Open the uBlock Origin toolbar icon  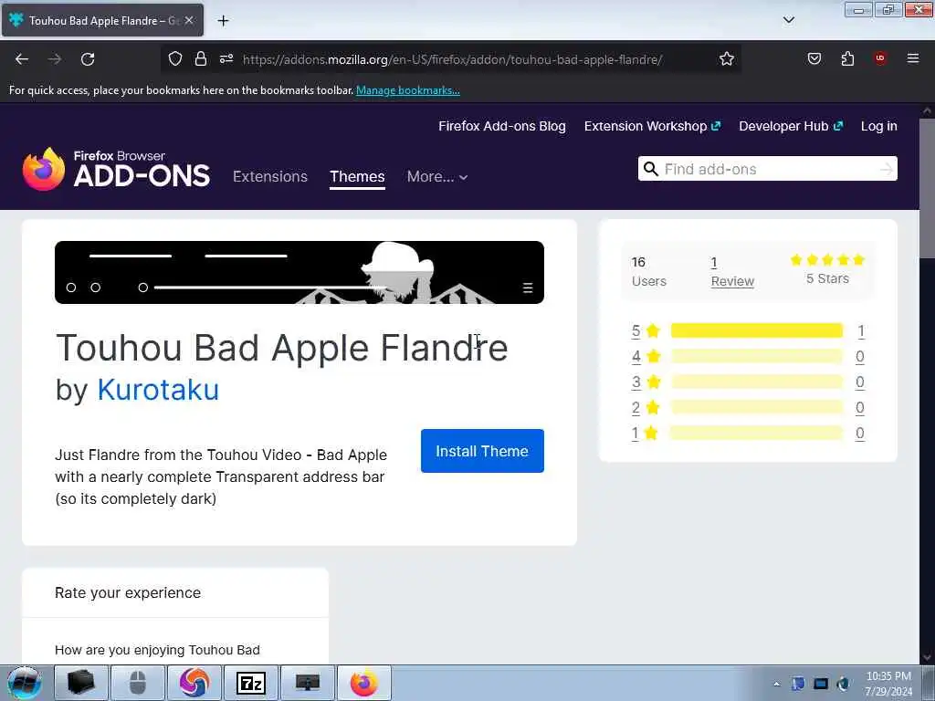(x=880, y=58)
